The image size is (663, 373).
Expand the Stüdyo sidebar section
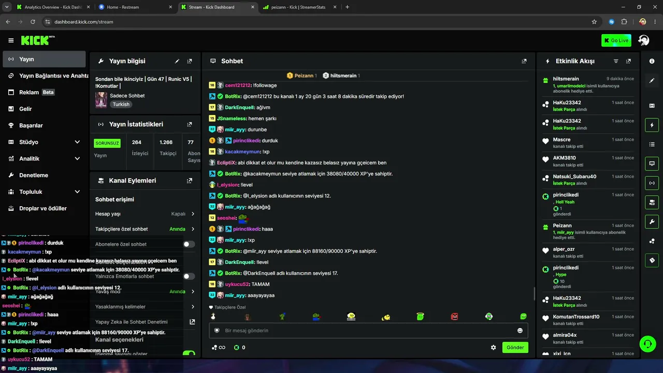44,142
